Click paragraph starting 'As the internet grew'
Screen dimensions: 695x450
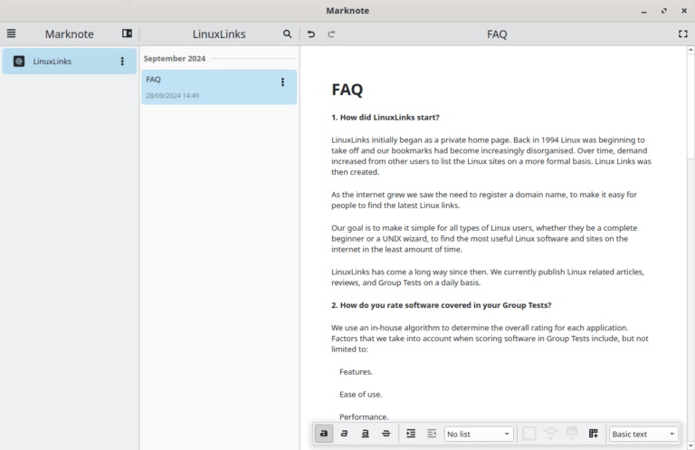484,200
